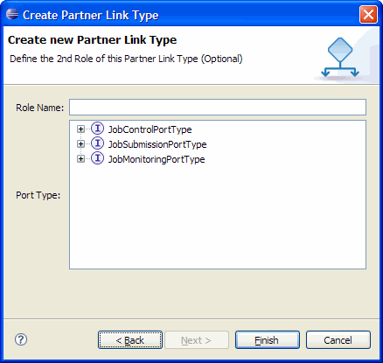This screenshot has width=383, height=363.
Task: Click the Finish button
Action: click(x=268, y=340)
